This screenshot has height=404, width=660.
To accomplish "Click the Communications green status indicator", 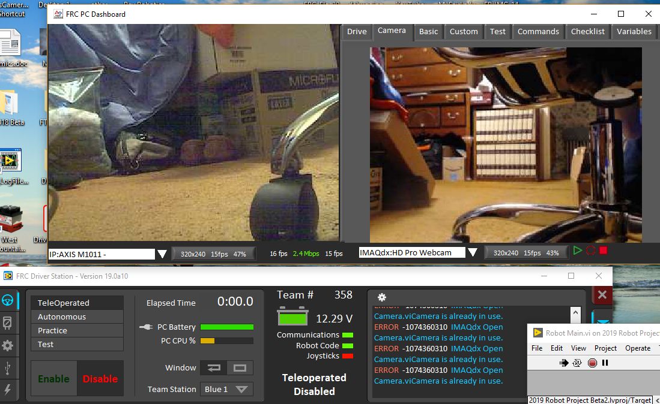I will tap(348, 335).
